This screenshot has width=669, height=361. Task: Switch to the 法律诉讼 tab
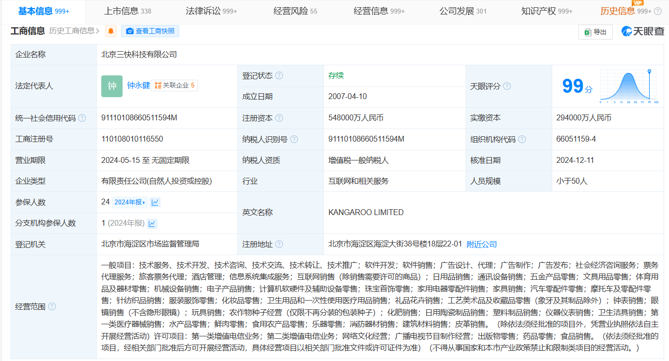pos(211,11)
